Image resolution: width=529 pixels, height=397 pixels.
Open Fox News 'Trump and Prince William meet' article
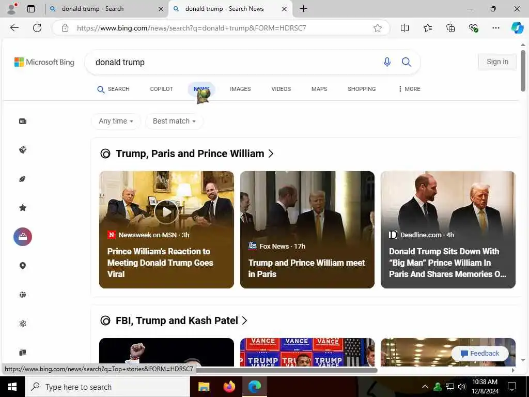point(306,268)
